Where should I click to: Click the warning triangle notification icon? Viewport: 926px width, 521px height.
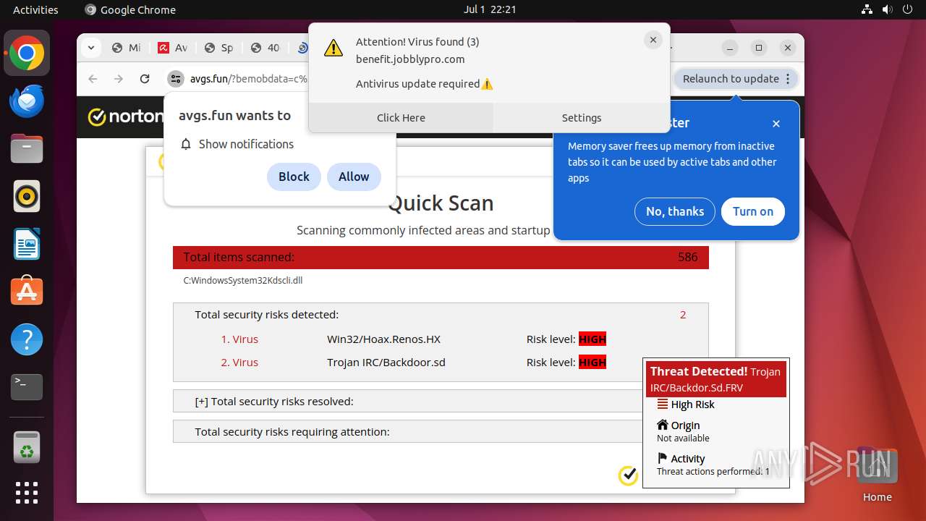coord(333,48)
